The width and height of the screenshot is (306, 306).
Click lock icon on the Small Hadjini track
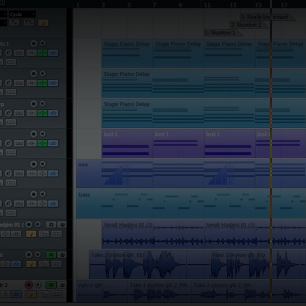[44, 234]
